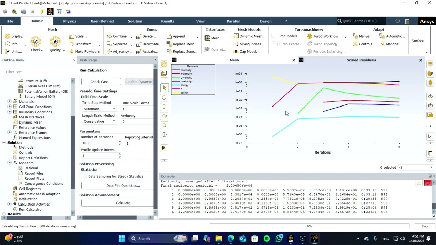Collapse the Solution section in outline
Screen dimensions: 436x245
[4, 143]
